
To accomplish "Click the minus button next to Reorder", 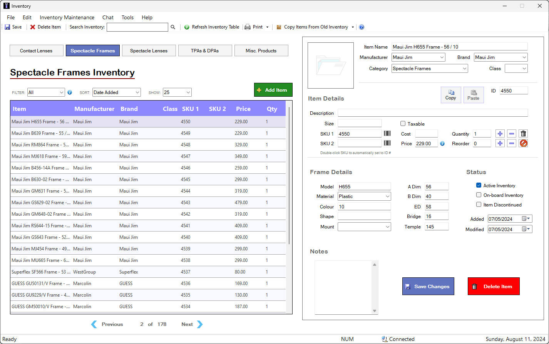I will [512, 143].
